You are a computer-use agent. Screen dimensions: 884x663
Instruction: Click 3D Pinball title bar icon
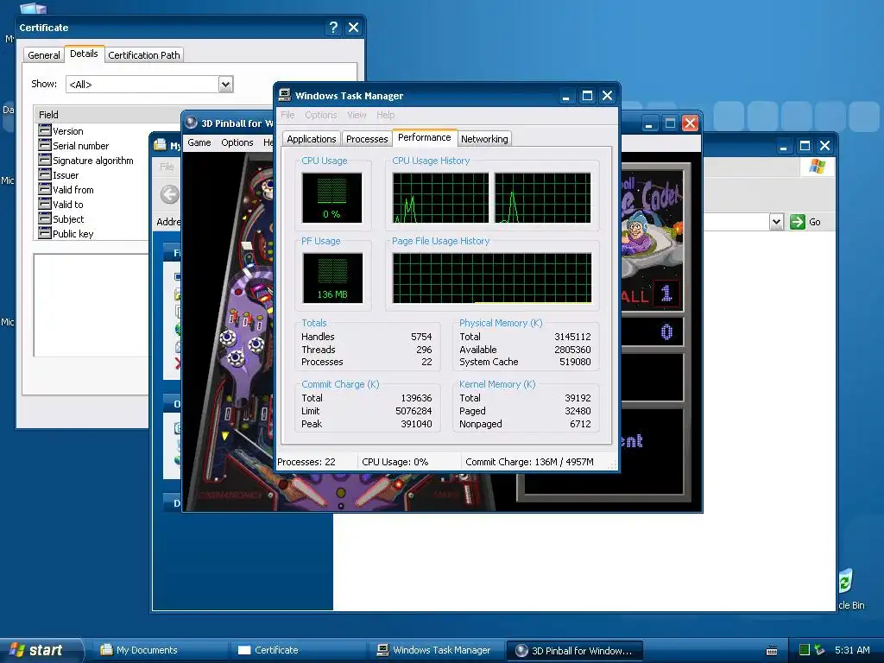(191, 123)
